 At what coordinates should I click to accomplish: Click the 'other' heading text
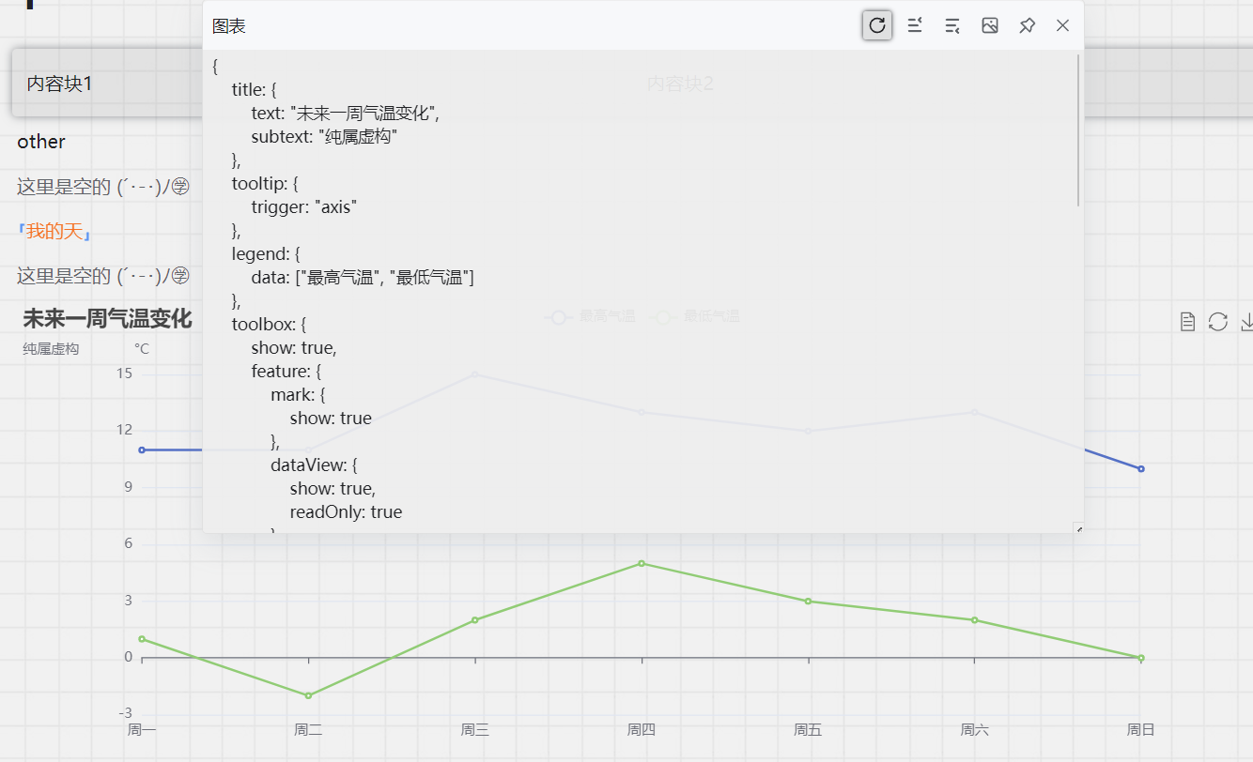pos(41,142)
